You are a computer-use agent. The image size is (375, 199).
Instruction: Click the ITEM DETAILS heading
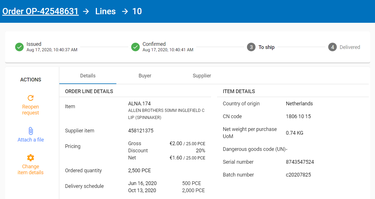pos(239,91)
